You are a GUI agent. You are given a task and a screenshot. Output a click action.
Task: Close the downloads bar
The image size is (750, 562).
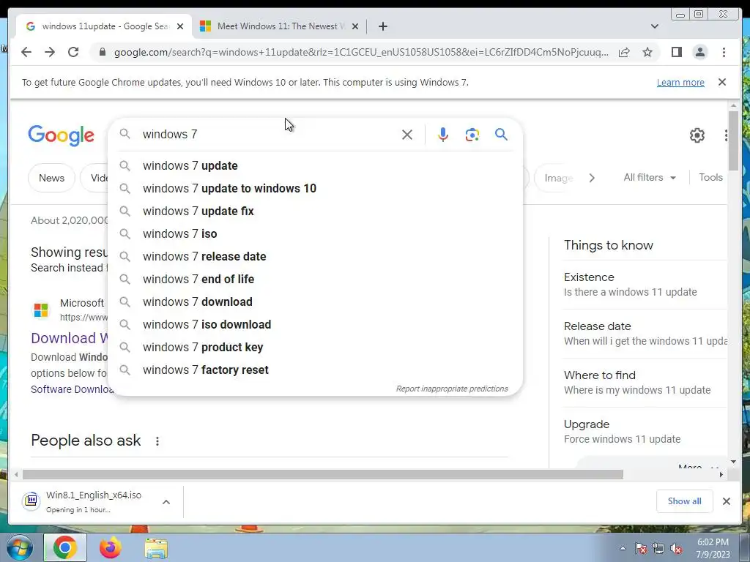pos(727,501)
